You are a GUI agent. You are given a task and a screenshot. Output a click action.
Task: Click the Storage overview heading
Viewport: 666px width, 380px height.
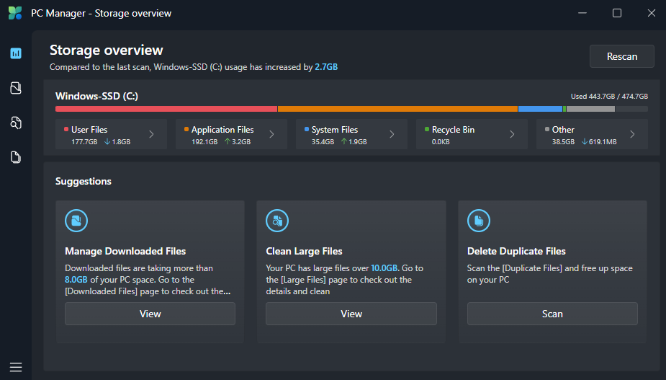pos(106,50)
